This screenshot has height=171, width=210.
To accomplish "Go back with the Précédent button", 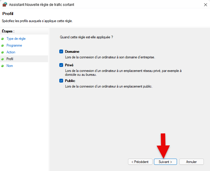I will (140, 162).
